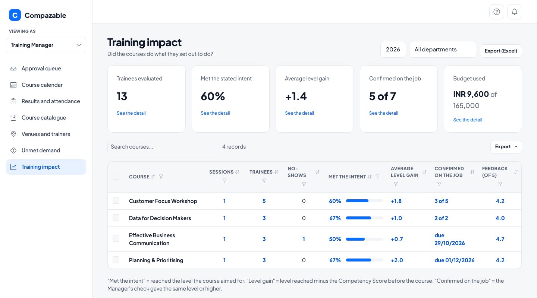Click +2.0 level gain for Planning & Prioritising
The image size is (537, 298).
(x=397, y=260)
